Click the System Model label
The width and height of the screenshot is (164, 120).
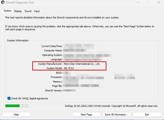point(54,68)
